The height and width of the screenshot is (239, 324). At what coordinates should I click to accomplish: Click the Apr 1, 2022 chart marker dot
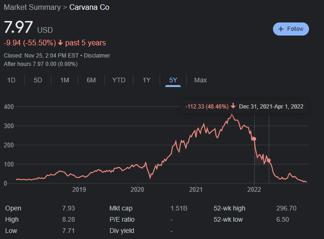point(269,160)
